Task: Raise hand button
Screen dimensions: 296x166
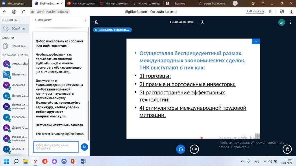Action: point(287,149)
